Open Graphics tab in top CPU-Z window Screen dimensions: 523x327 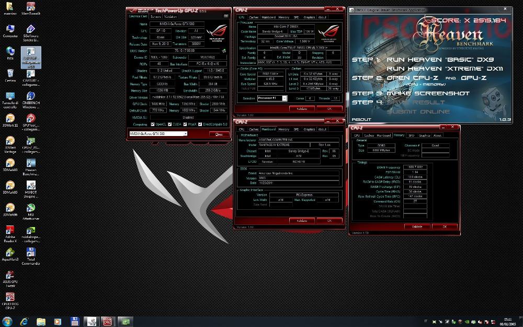(309, 17)
